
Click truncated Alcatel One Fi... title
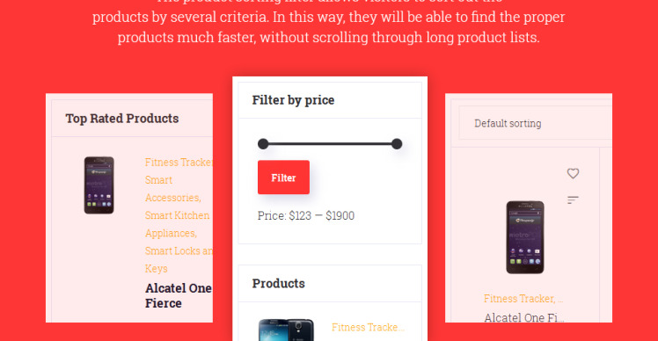pyautogui.click(x=524, y=317)
